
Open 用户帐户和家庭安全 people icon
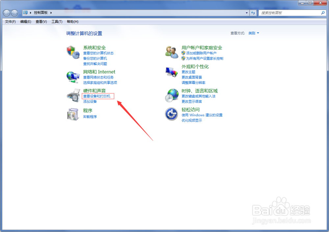coord(171,52)
